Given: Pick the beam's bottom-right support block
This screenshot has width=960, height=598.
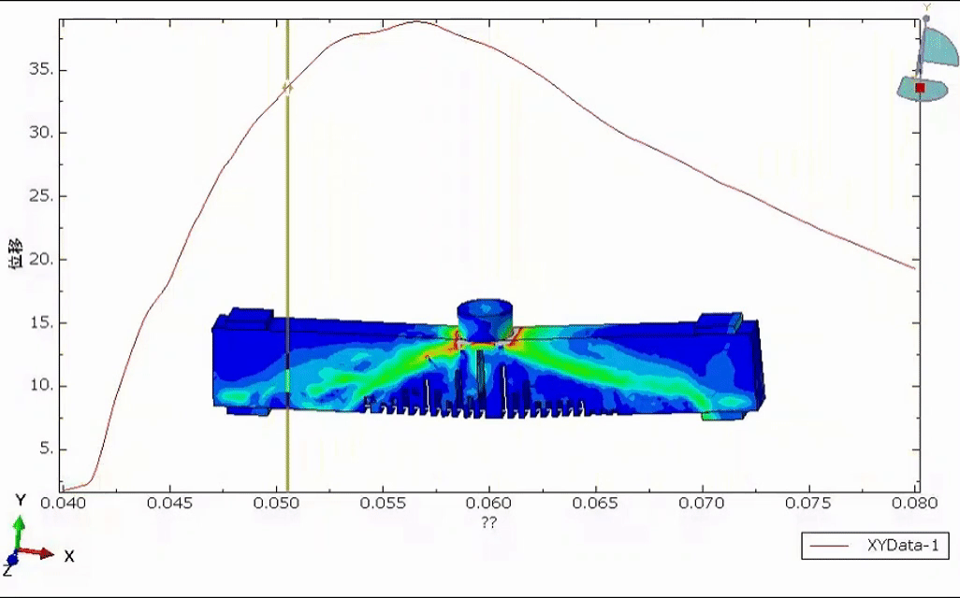Looking at the screenshot, I should pyautogui.click(x=723, y=415).
